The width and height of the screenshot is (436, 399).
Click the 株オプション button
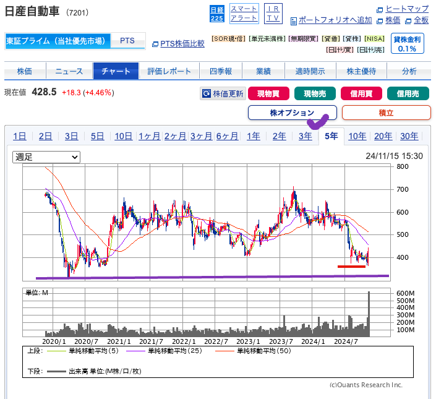[x=293, y=113]
